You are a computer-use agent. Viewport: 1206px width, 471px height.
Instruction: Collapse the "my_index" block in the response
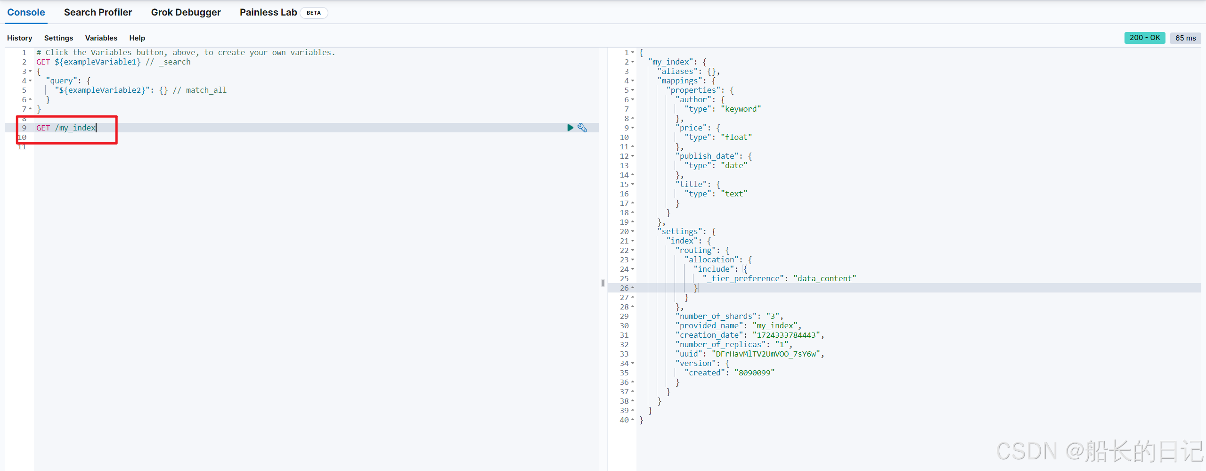click(x=633, y=62)
